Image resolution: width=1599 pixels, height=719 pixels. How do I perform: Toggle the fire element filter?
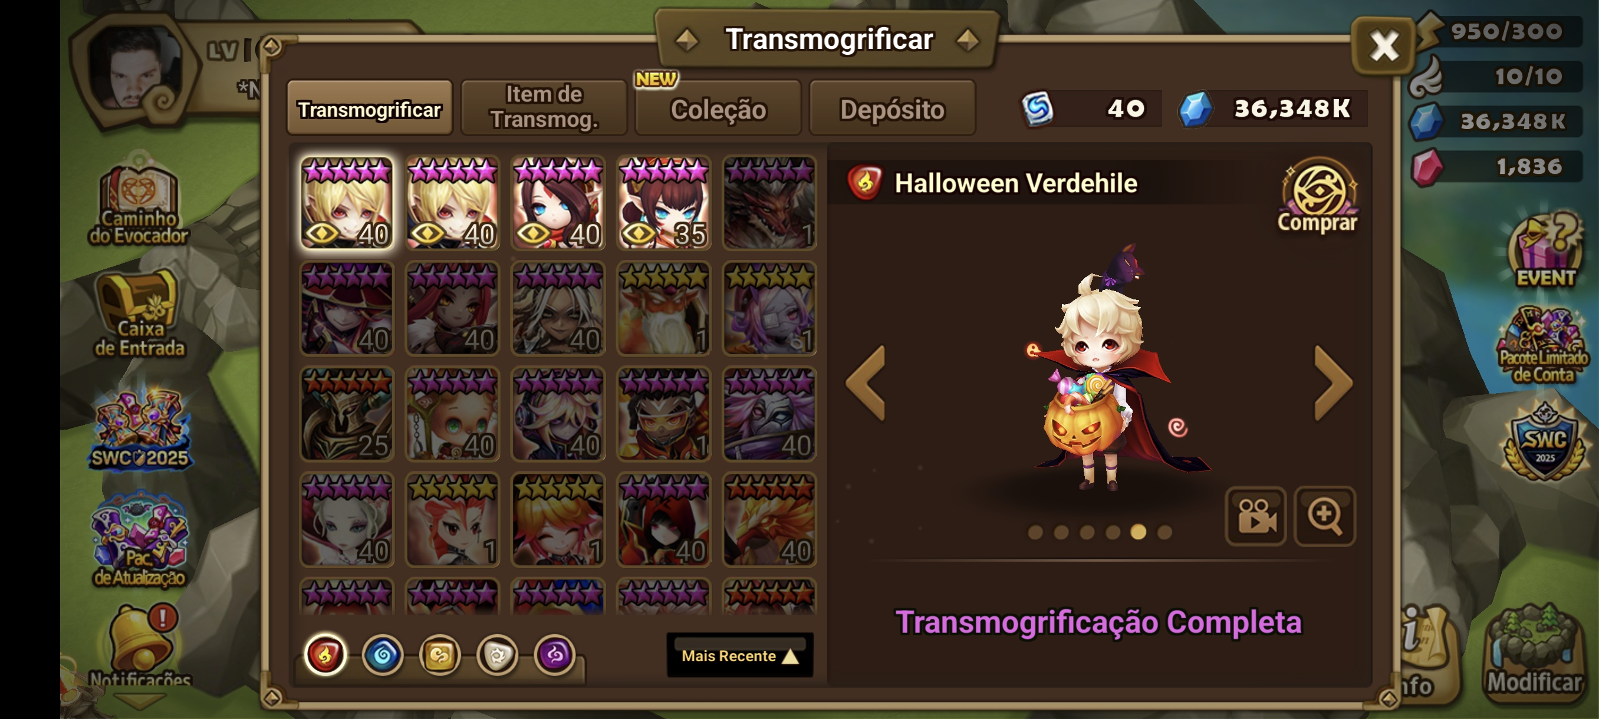(325, 655)
